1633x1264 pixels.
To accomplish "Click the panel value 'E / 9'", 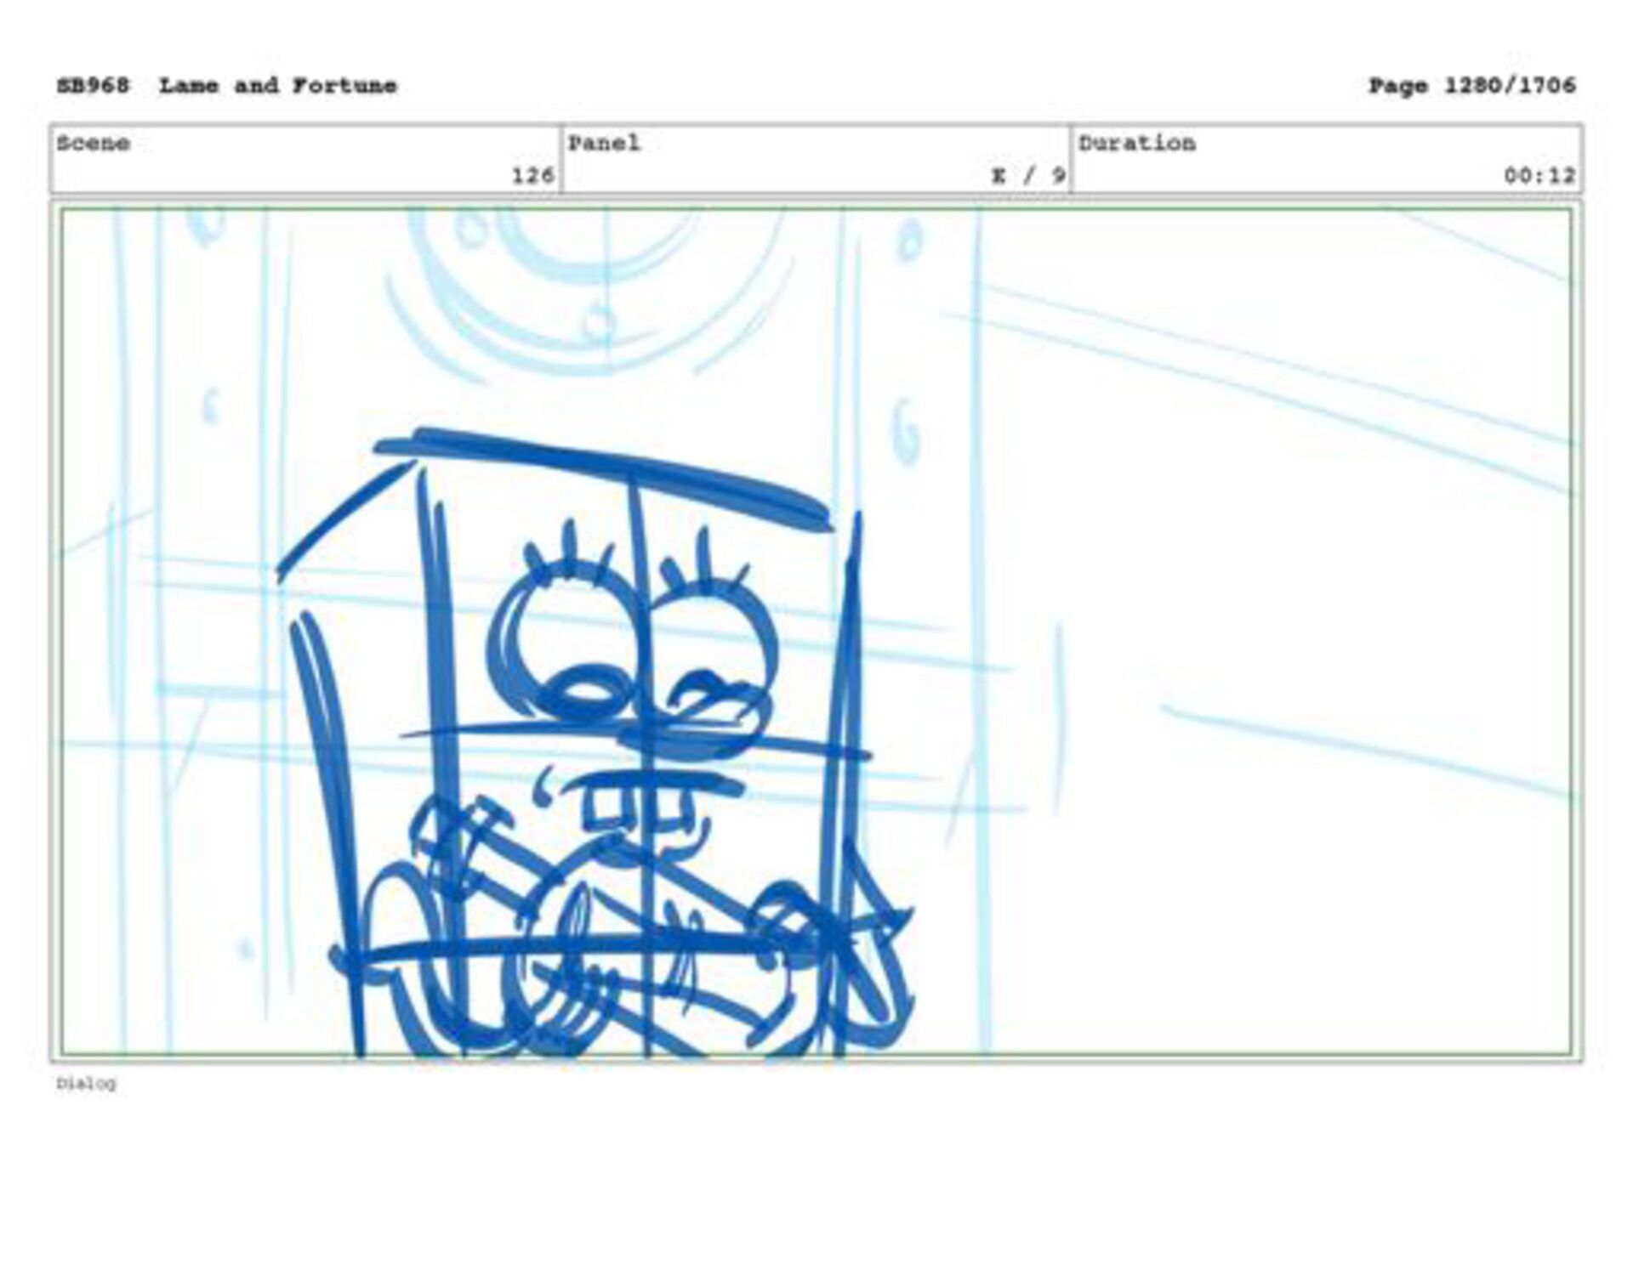I will coord(1028,176).
